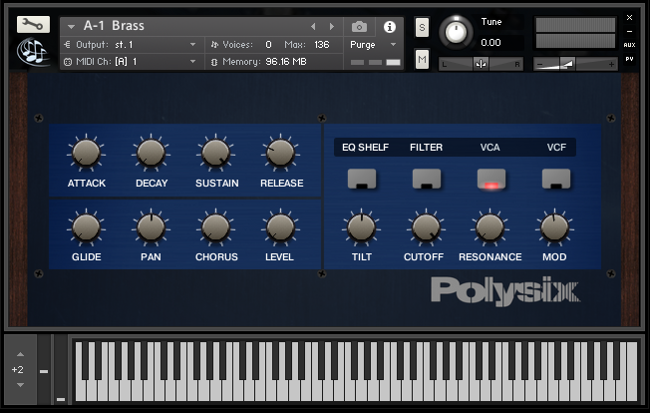Go to the next instrument preset arrow
The width and height of the screenshot is (650, 413).
pyautogui.click(x=332, y=27)
